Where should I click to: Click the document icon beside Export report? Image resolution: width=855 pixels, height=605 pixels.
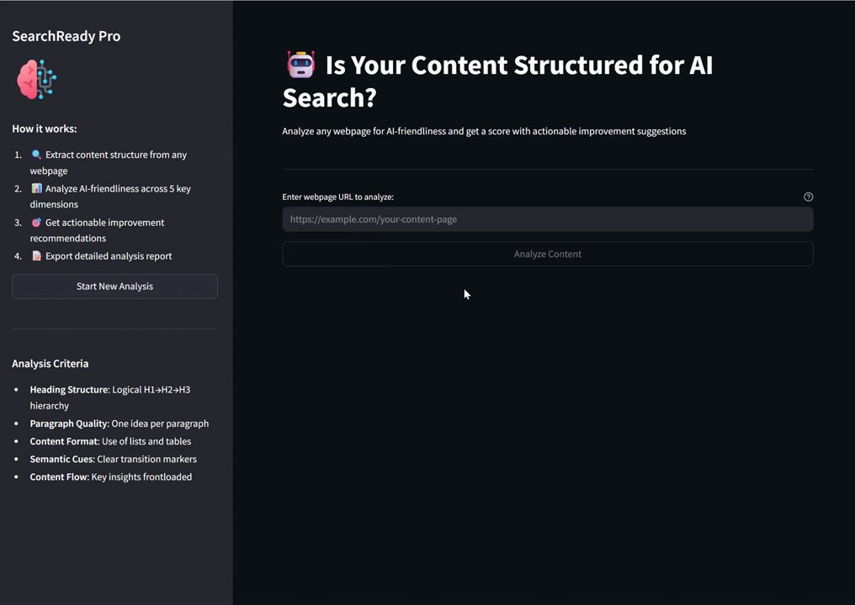pyautogui.click(x=36, y=256)
